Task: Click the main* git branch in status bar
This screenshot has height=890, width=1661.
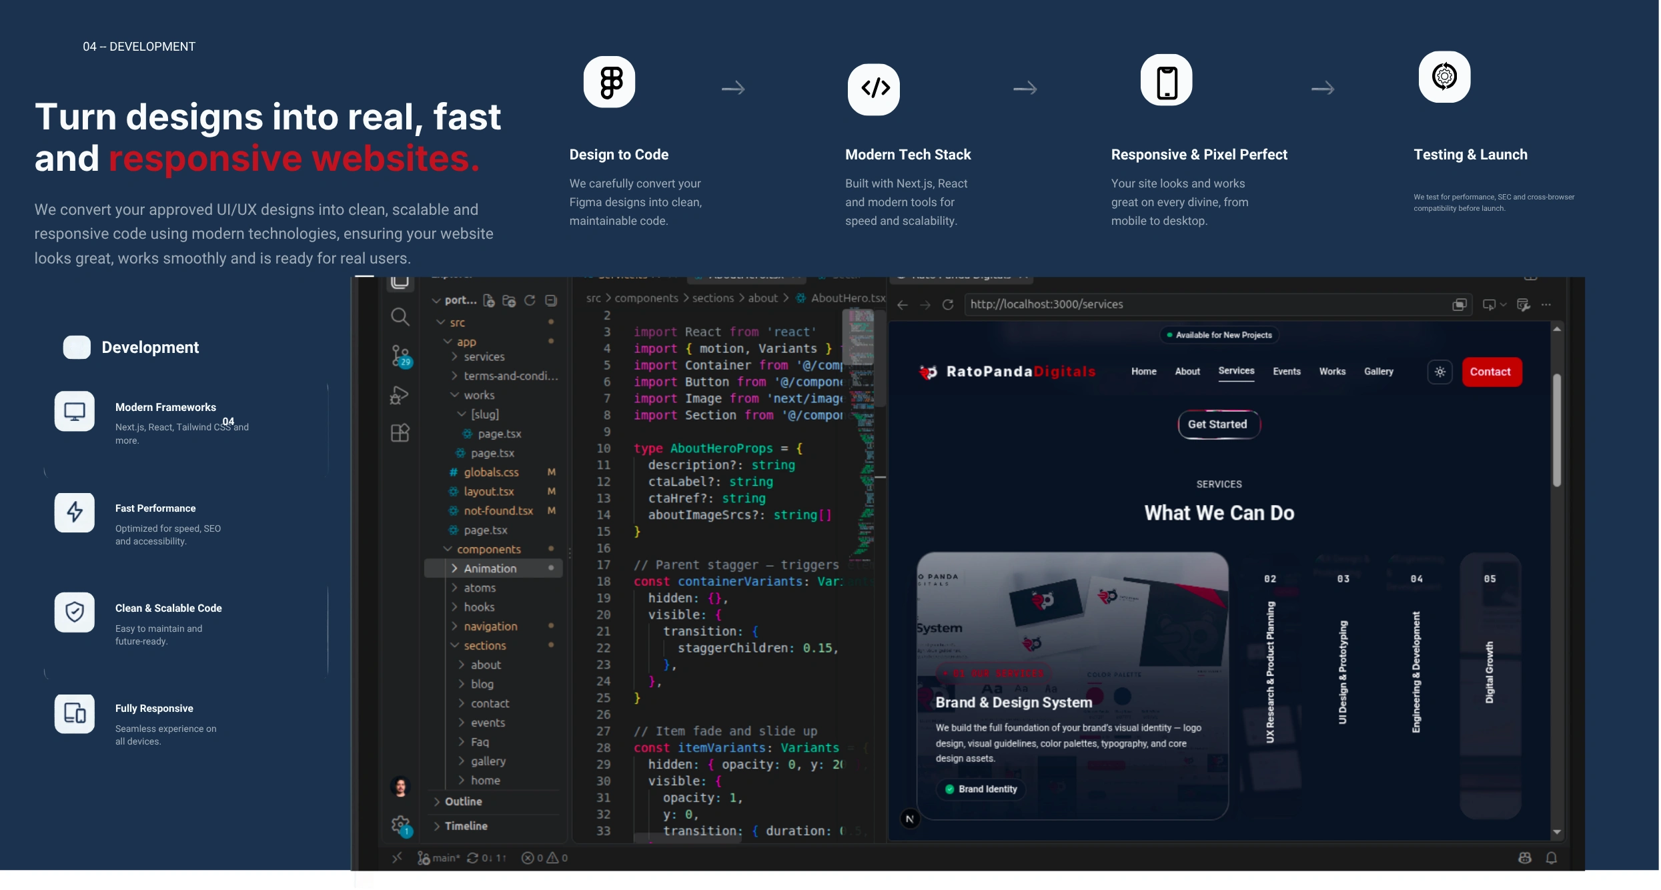Action: (x=439, y=858)
